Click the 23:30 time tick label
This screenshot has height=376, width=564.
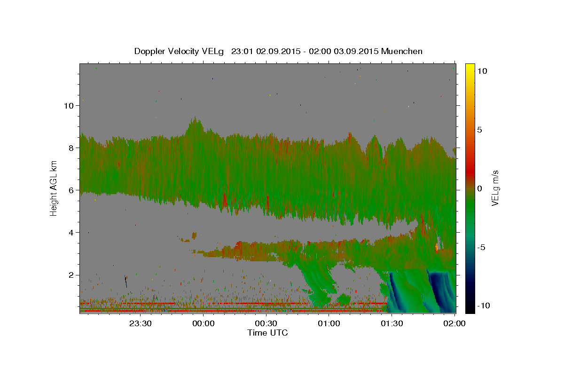pyautogui.click(x=141, y=323)
